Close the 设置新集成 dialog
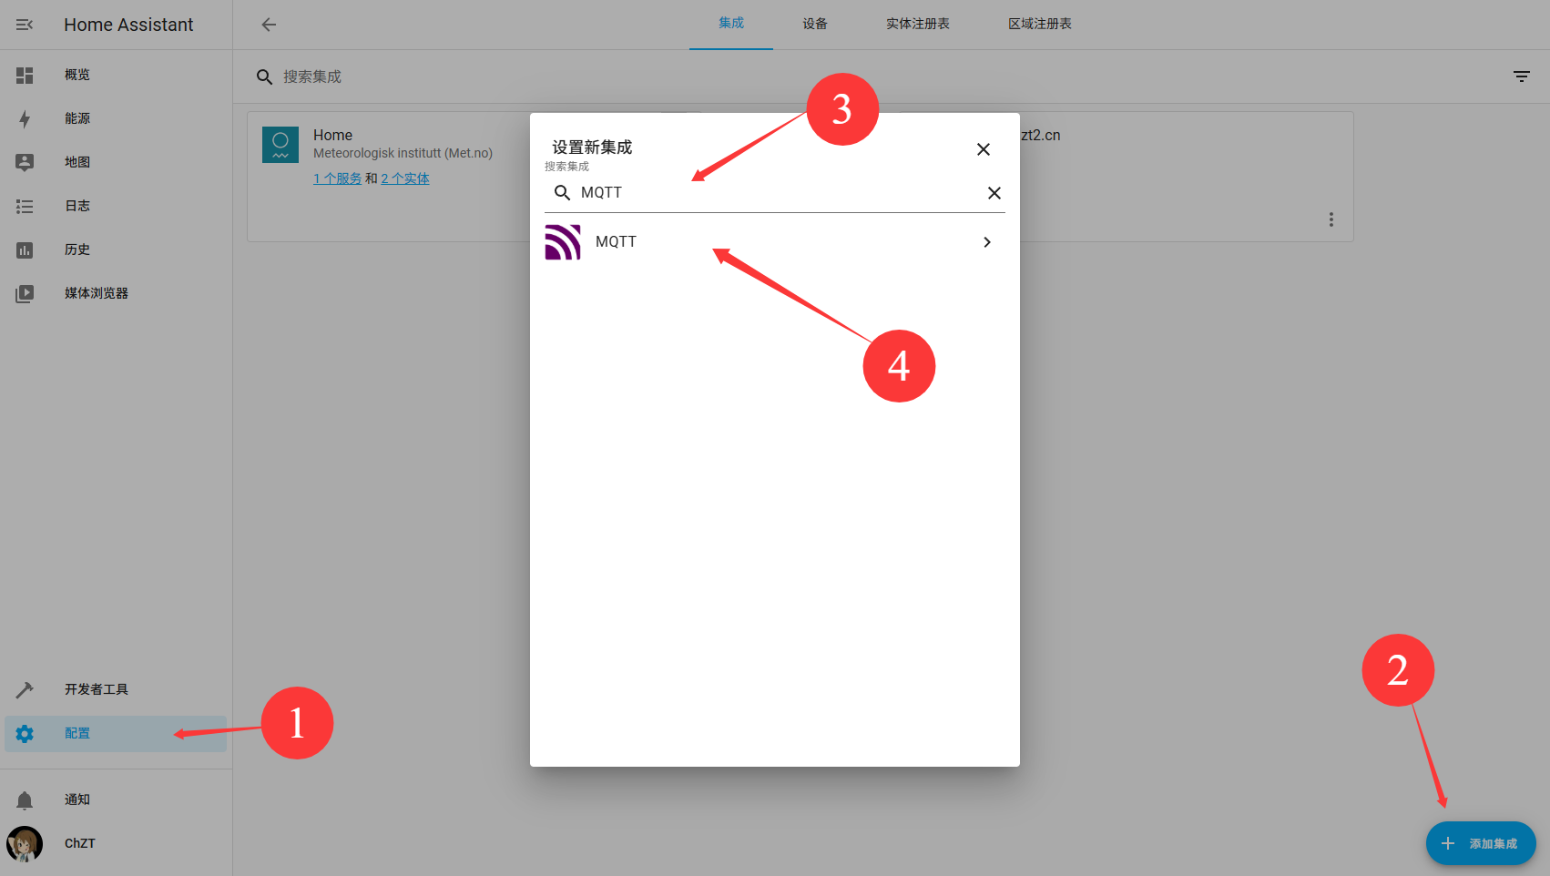Viewport: 1550px width, 876px height. (983, 149)
